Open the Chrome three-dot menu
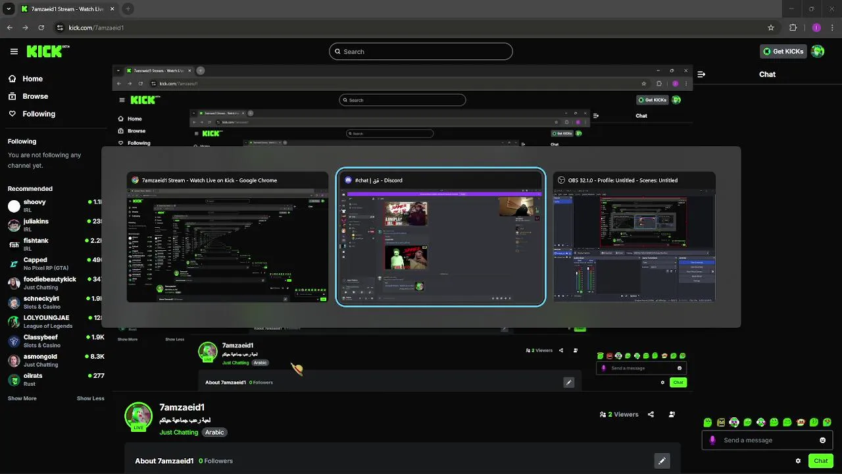 click(x=832, y=28)
